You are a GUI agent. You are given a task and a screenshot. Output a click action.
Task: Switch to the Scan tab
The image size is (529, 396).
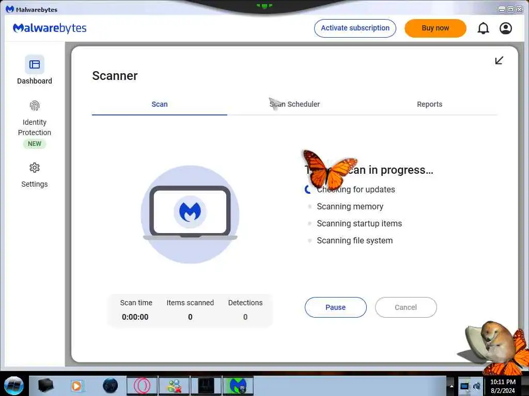pyautogui.click(x=160, y=104)
